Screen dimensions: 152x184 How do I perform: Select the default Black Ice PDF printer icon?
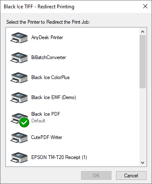[x=19, y=118]
